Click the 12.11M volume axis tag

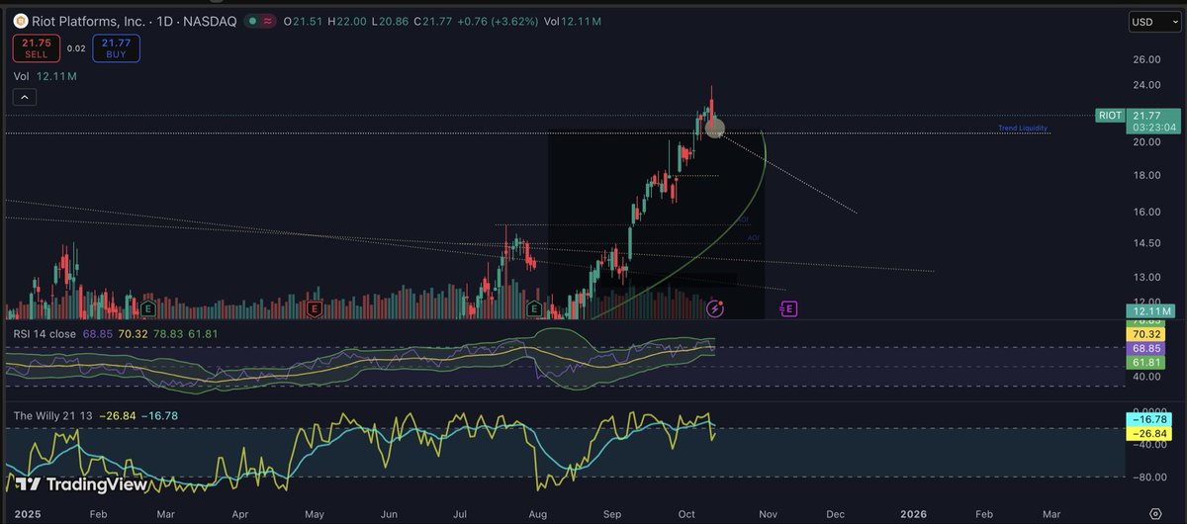coord(1151,311)
